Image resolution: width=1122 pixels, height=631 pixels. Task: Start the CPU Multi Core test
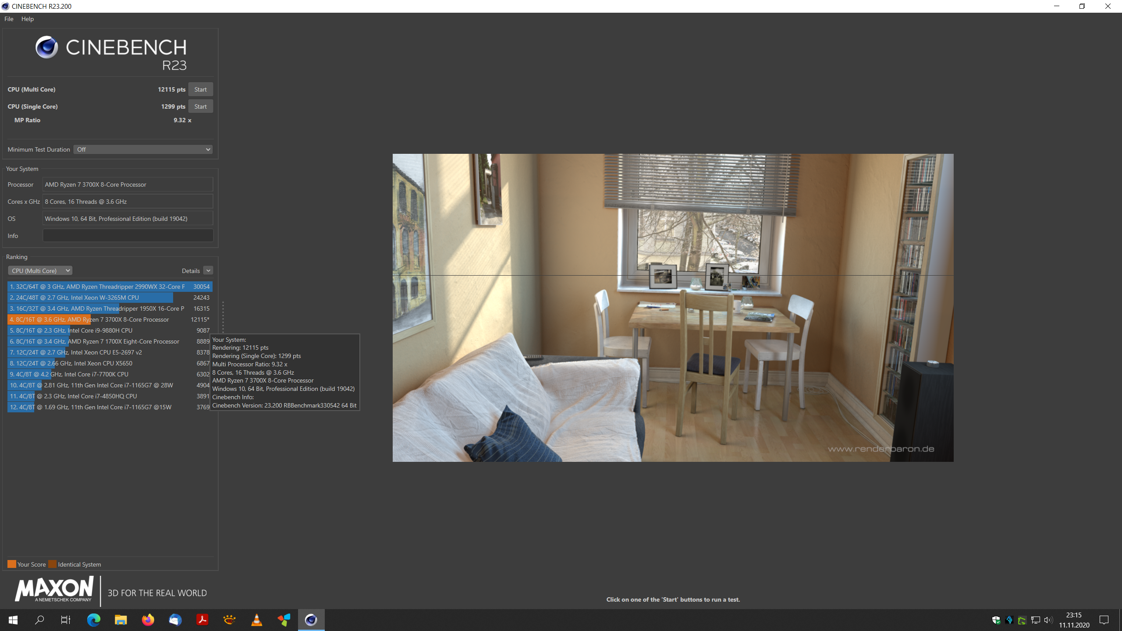(200, 89)
